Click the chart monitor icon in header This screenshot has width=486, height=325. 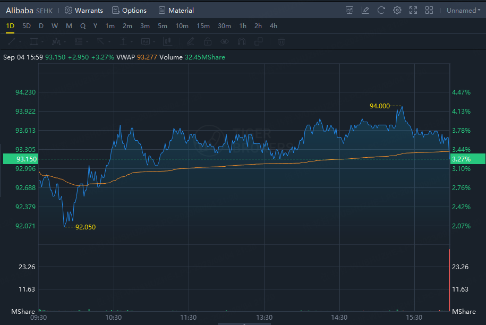tap(349, 10)
